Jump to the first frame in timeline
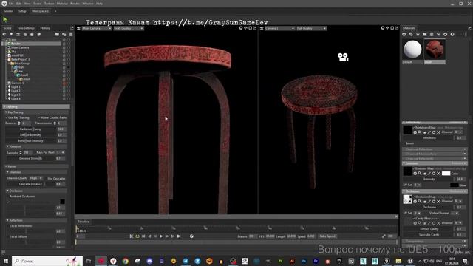This screenshot has height=266, width=473. coord(143,236)
